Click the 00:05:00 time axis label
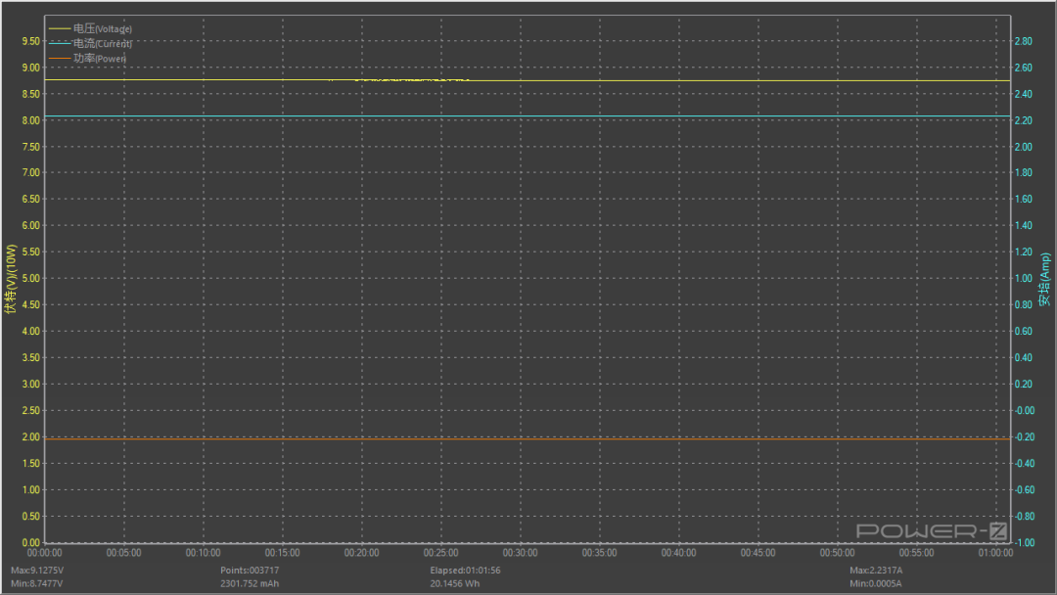This screenshot has width=1057, height=595. tap(124, 553)
